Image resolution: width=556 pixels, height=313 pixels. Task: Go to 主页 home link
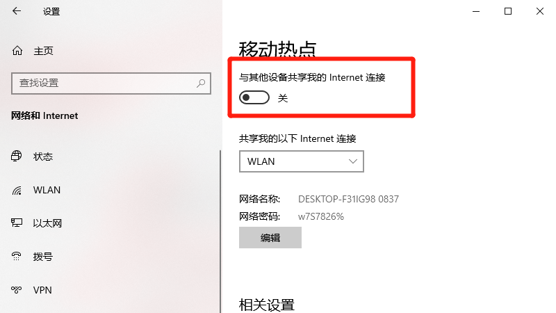(43, 51)
